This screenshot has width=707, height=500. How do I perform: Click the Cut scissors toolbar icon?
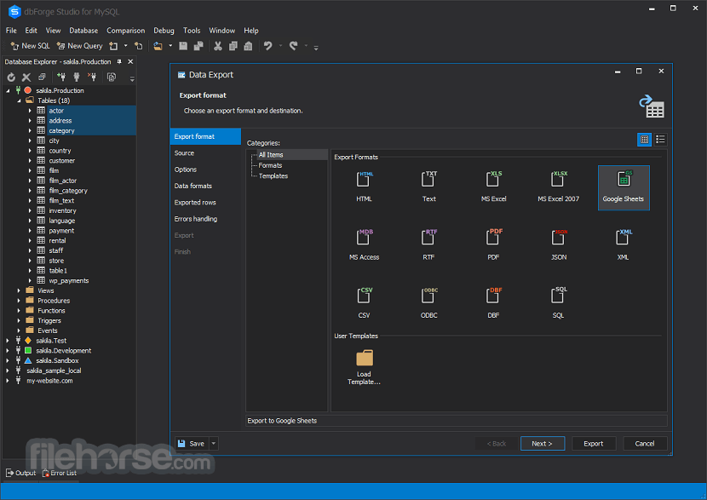[x=218, y=46]
